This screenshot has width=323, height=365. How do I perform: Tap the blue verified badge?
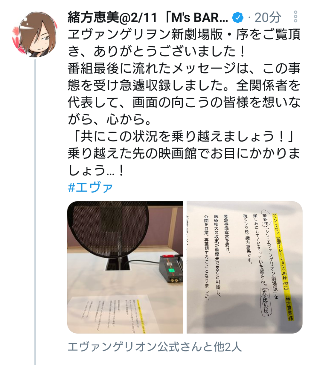tap(238, 18)
